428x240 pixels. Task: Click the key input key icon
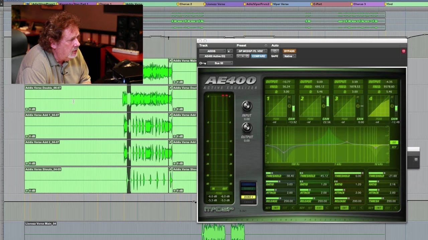203,63
